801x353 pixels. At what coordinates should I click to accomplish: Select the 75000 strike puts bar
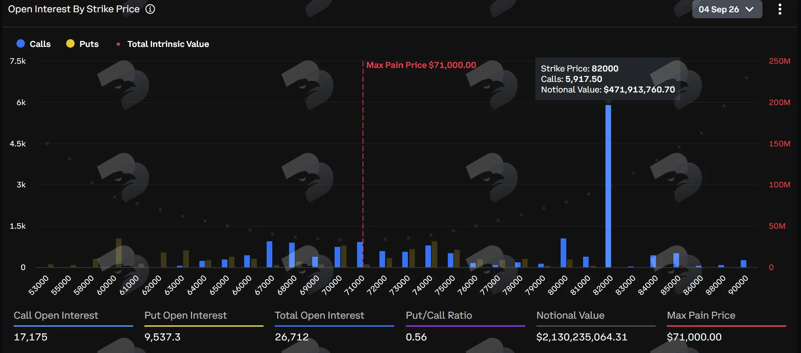tap(457, 258)
